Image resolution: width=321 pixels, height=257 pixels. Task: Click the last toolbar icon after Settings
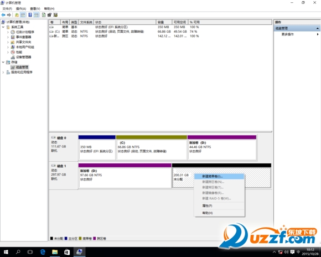click(55, 15)
